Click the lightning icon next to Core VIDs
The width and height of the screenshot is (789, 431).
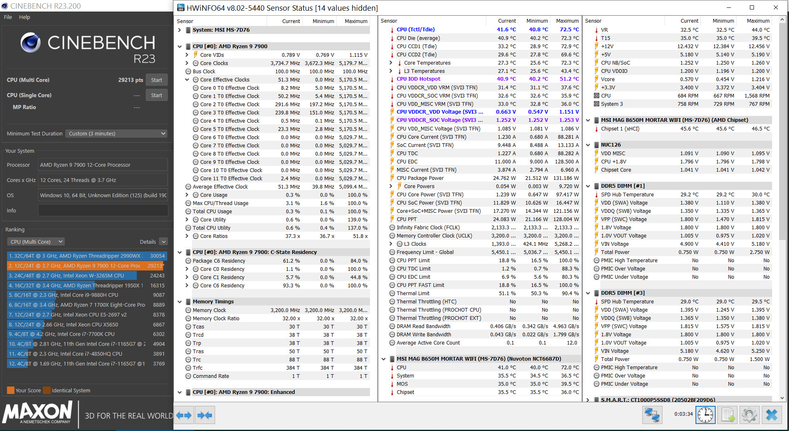coord(195,55)
